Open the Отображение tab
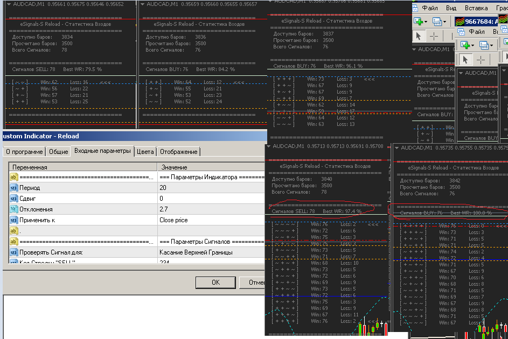Screen dimensions: 508x339 [179, 152]
